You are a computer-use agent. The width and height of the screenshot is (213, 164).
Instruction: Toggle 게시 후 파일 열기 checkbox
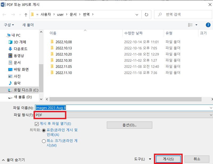point(37,124)
